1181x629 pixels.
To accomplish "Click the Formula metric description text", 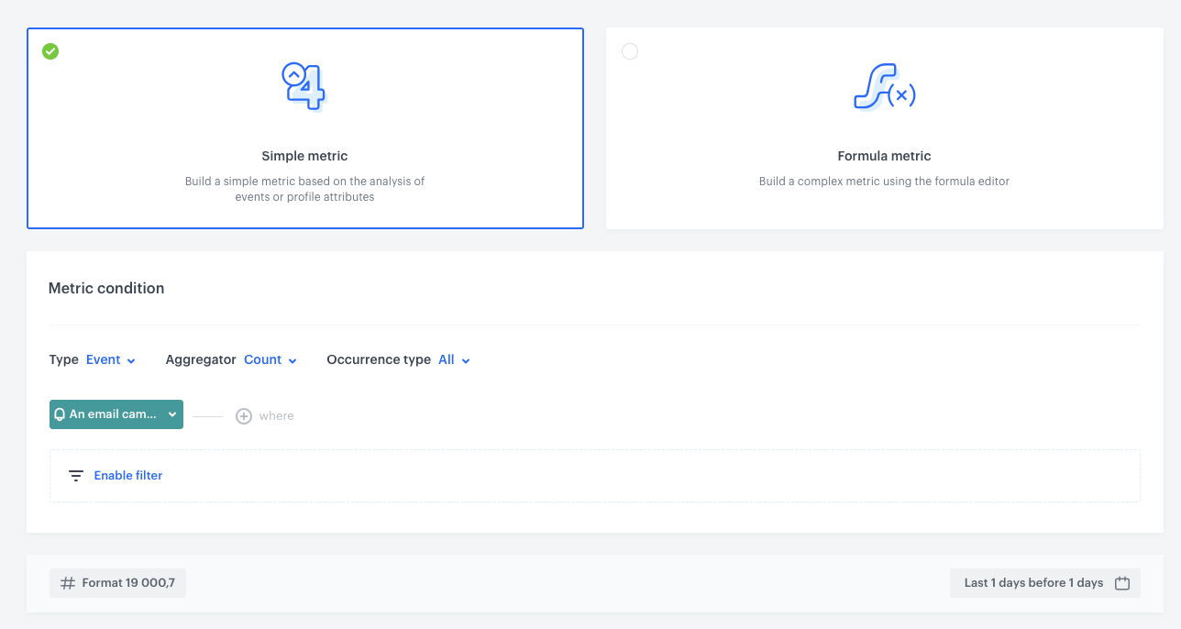I will (x=884, y=182).
